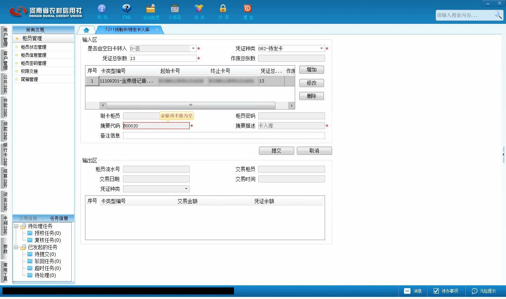Select 驳回任务(0) tree item
The width and height of the screenshot is (506, 299).
click(47, 261)
